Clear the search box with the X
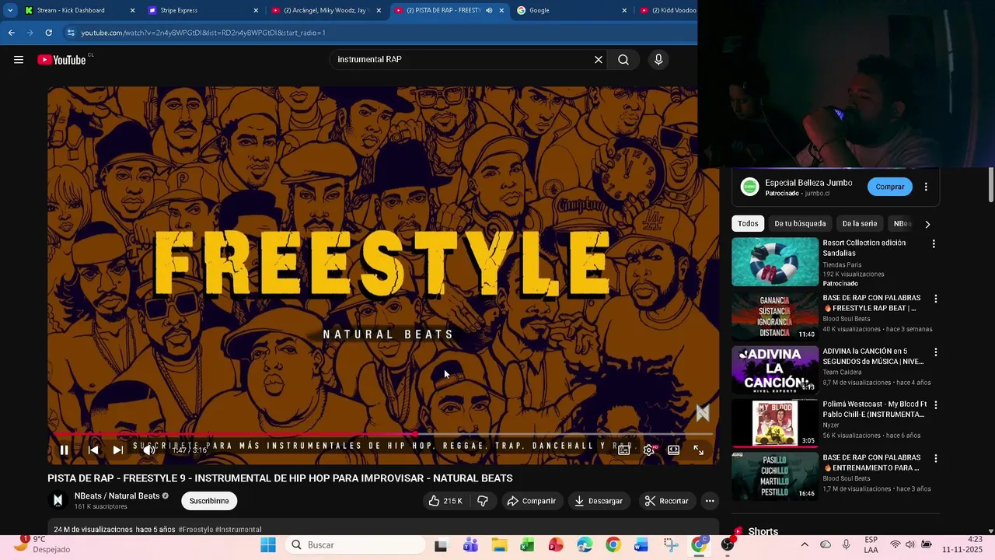The width and height of the screenshot is (995, 560). (x=599, y=60)
